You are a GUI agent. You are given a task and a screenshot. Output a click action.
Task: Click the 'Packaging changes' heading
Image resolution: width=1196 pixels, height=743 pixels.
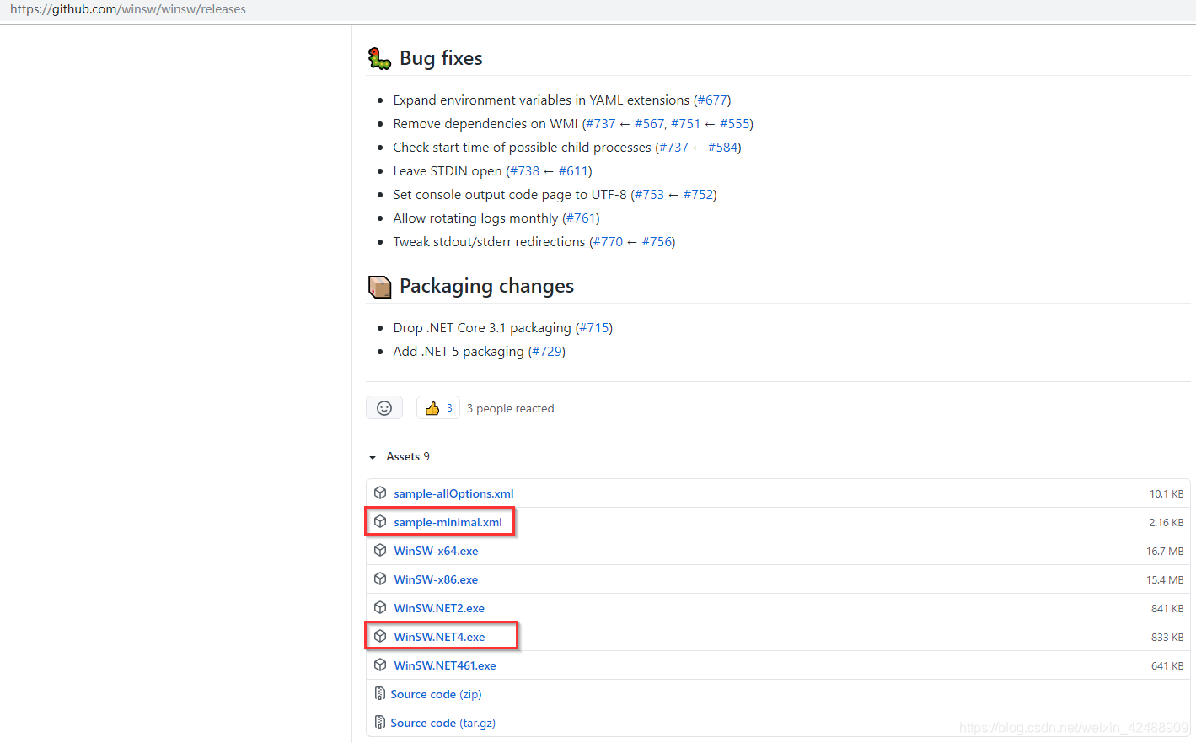[486, 286]
